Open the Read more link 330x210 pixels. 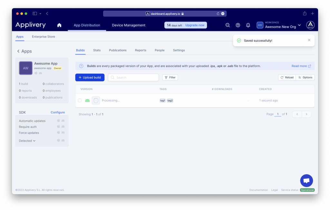[x=301, y=66]
